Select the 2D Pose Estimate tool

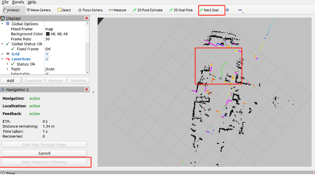148,10
